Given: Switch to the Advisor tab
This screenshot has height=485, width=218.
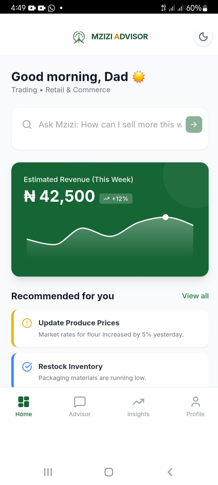Looking at the screenshot, I should tap(80, 406).
